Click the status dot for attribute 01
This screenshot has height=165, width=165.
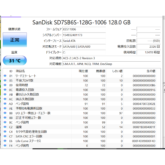[x=5, y=76]
